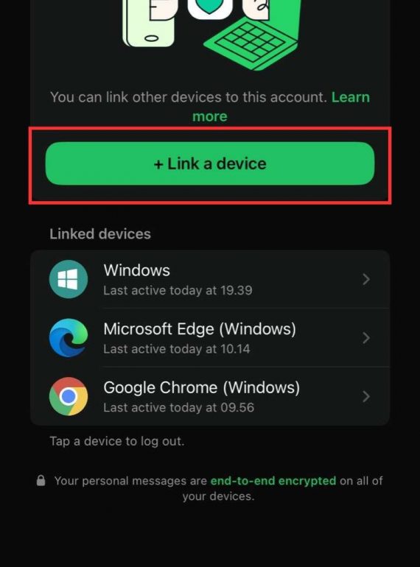Select the Windows linked device entry
Image resolution: width=420 pixels, height=567 pixels.
click(x=210, y=279)
